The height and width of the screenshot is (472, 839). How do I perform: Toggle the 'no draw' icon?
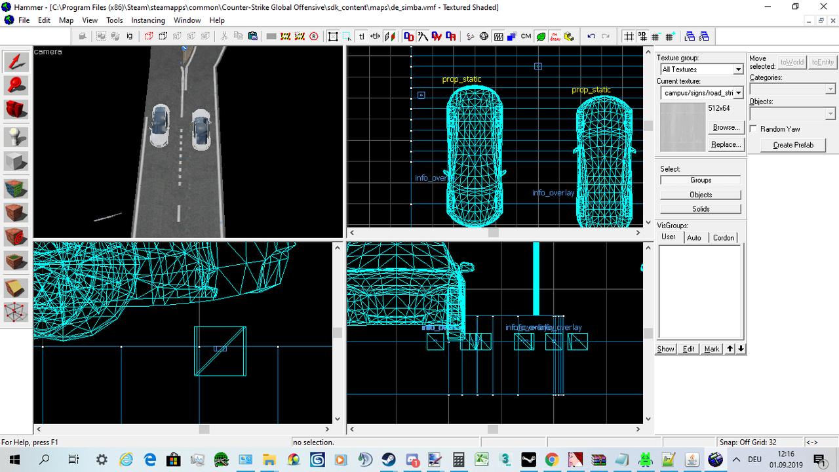tap(555, 37)
